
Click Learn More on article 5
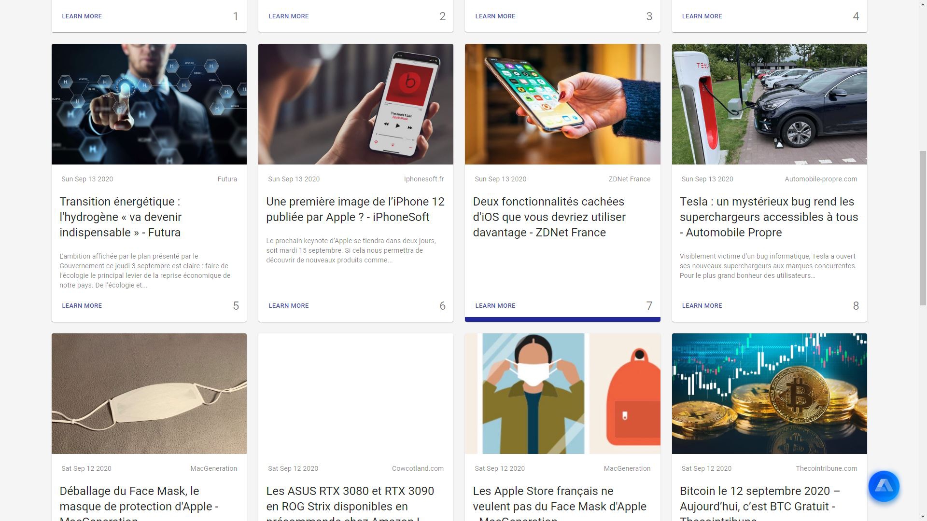(82, 306)
